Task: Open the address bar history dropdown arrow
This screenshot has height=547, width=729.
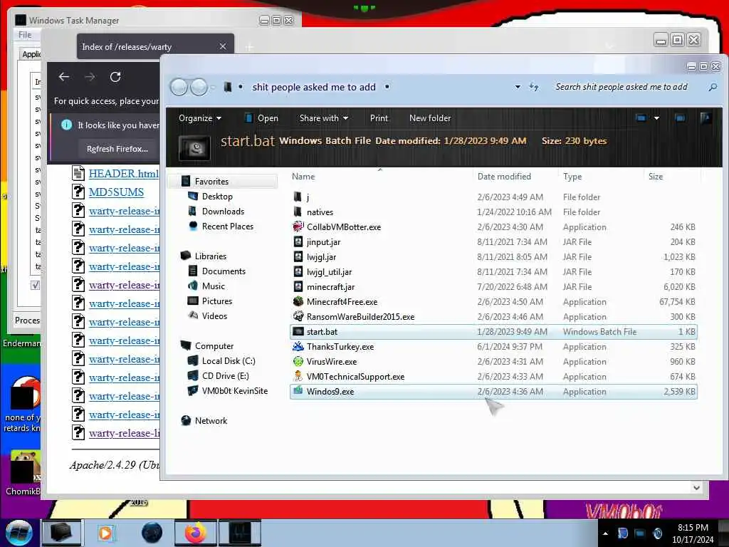Action: (x=518, y=87)
